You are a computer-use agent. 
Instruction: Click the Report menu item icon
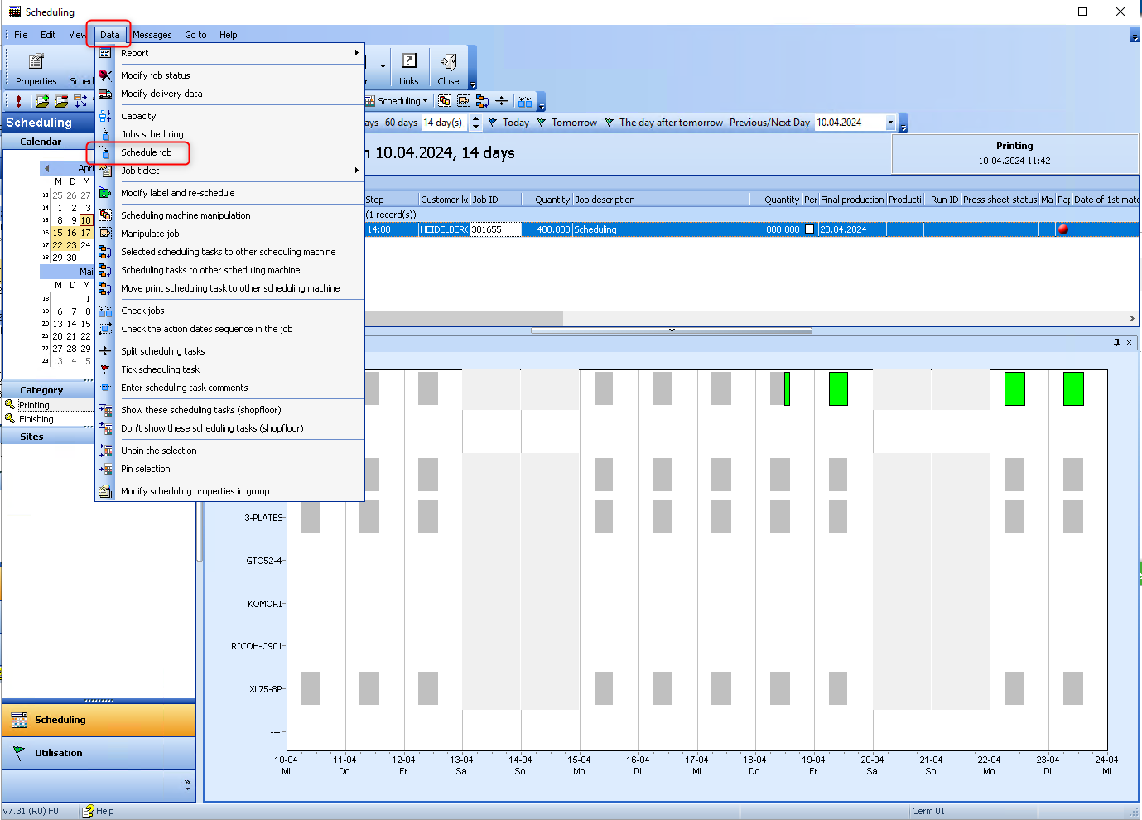[105, 53]
